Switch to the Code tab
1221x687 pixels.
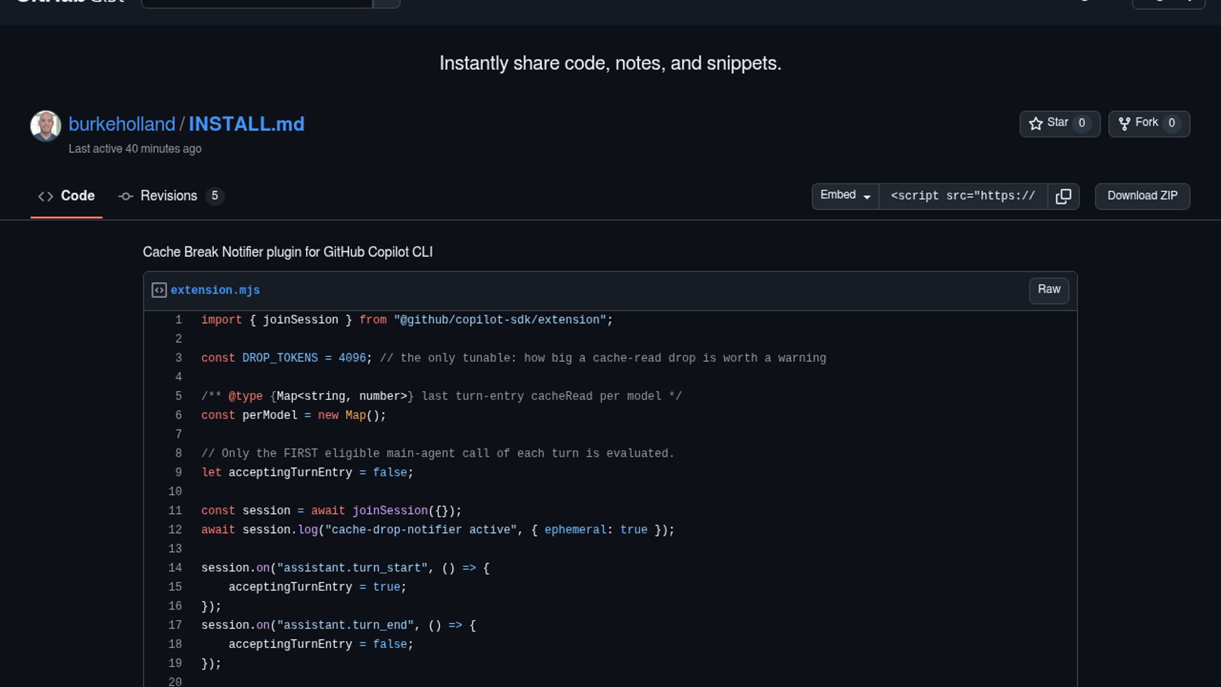66,196
